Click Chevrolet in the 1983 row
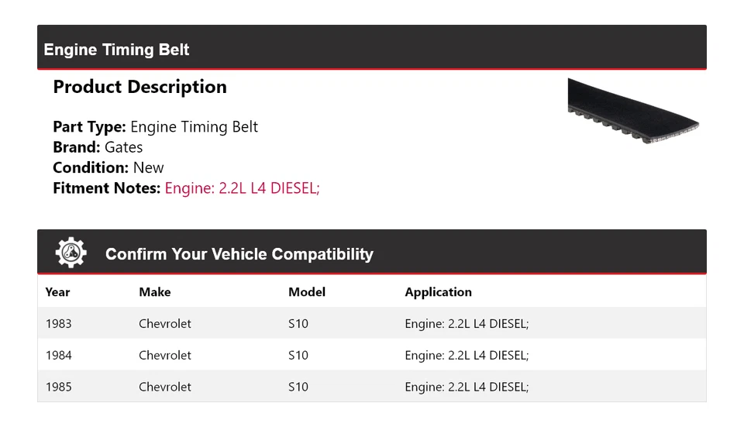Viewport: 744px width, 427px height. click(165, 323)
